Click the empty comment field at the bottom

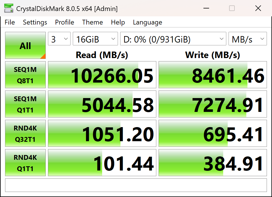click(136, 185)
